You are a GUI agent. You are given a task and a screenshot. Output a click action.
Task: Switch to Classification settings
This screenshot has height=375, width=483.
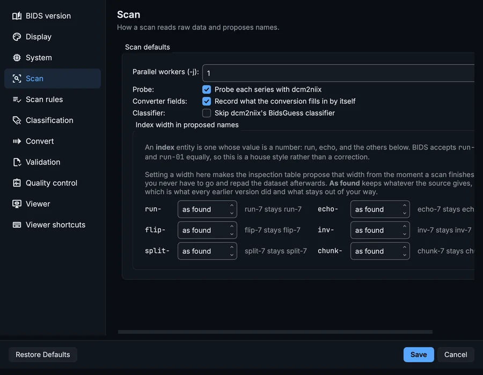click(53, 120)
